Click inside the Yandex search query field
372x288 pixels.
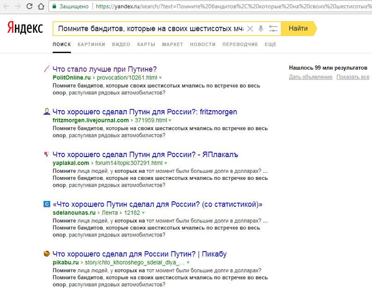point(151,29)
